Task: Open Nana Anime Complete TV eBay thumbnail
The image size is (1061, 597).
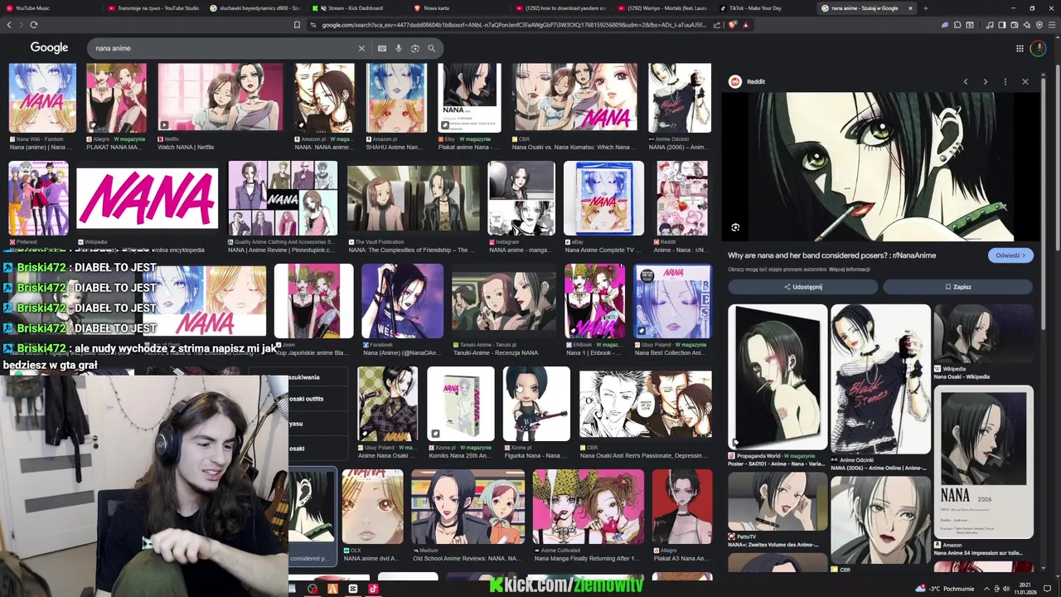Action: (x=603, y=199)
